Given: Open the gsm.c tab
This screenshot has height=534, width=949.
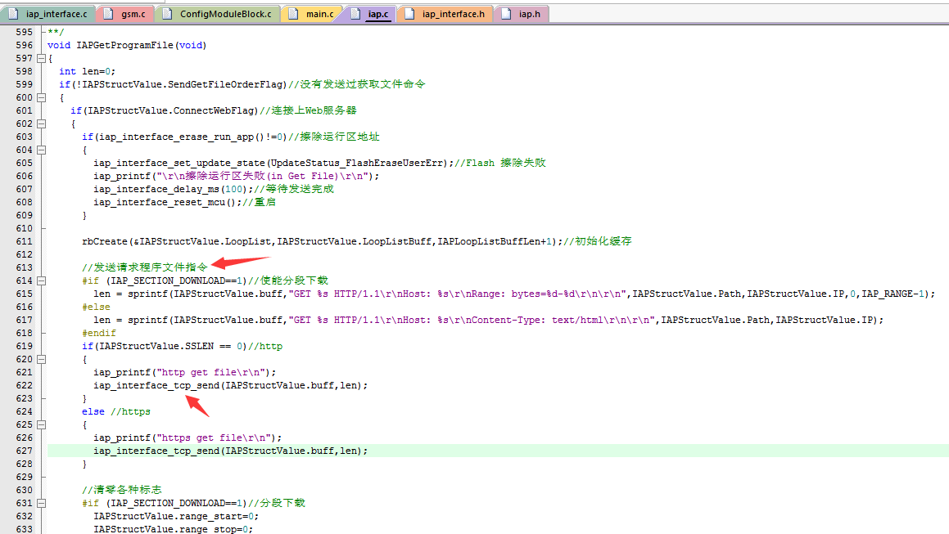Looking at the screenshot, I should pyautogui.click(x=125, y=13).
